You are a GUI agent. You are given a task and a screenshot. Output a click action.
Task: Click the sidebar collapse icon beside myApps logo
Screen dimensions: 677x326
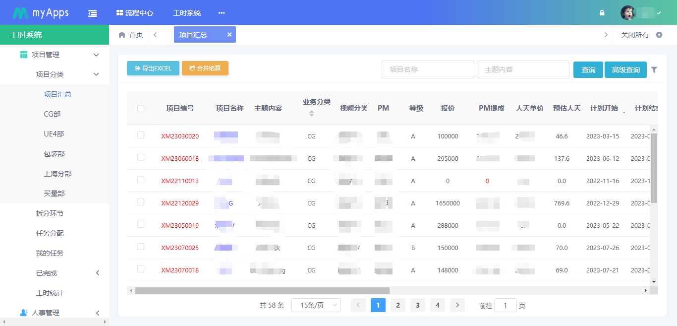coord(92,12)
